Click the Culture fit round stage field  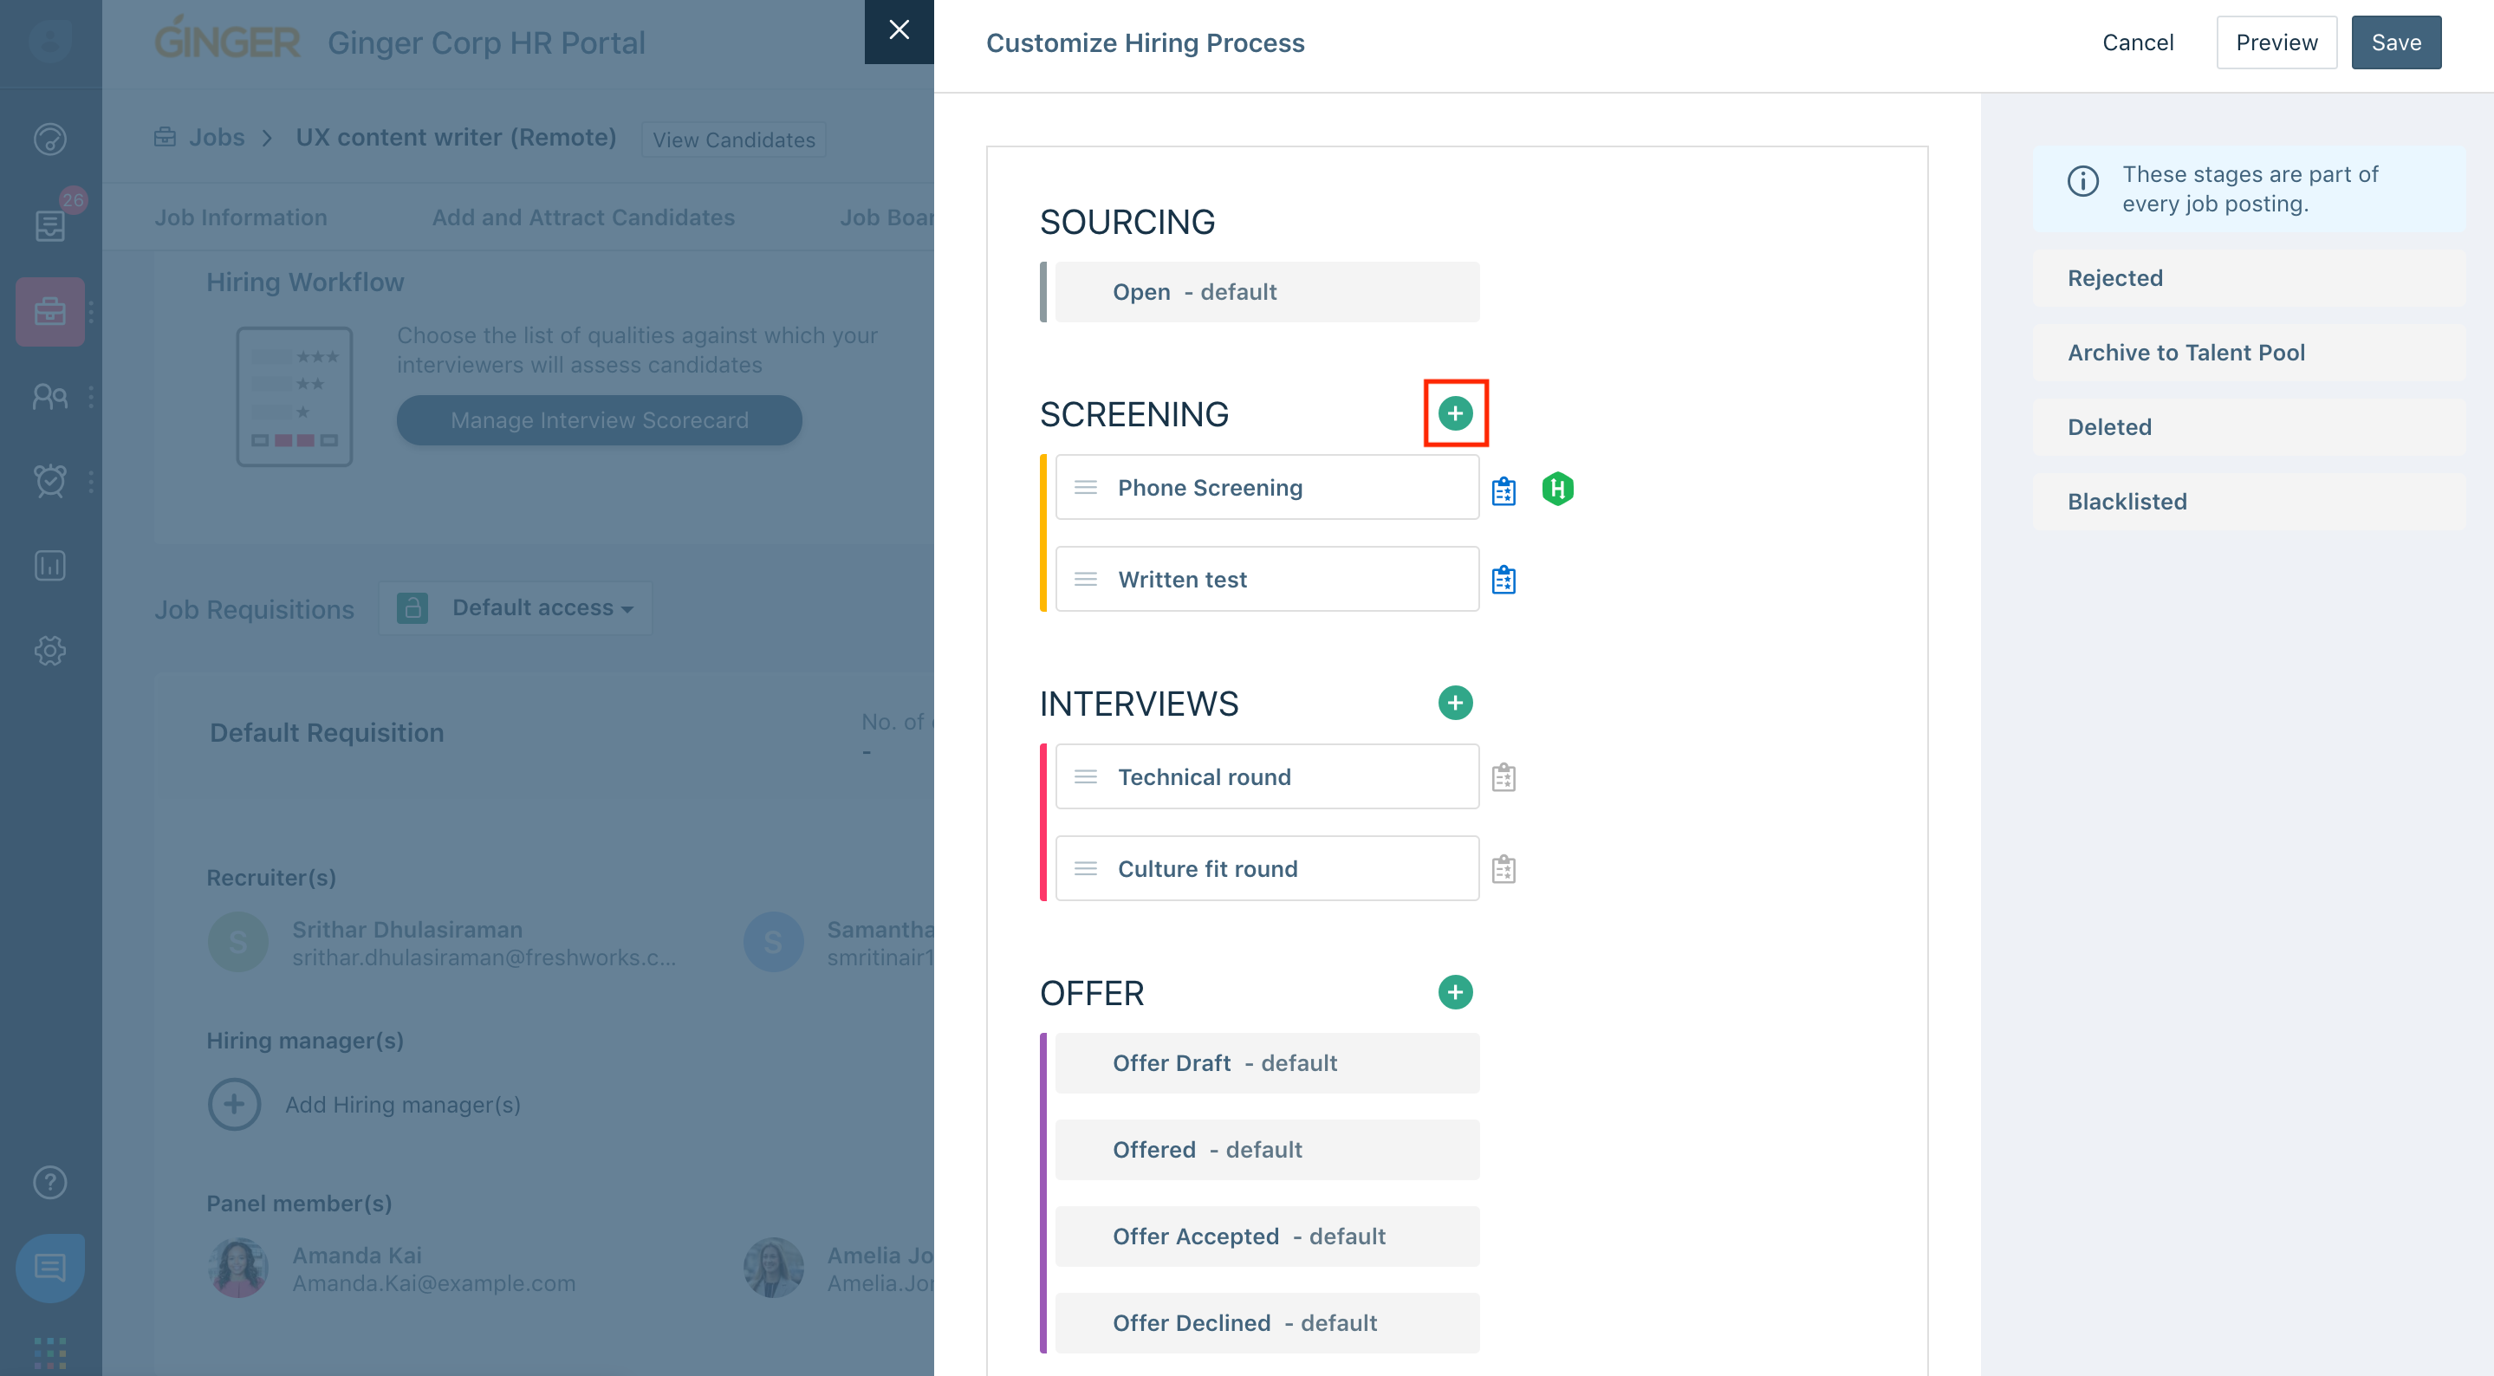1267,870
